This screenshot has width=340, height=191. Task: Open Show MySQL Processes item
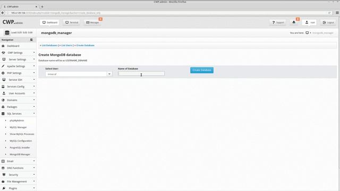22,134
